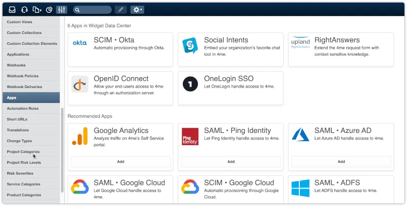Open the Social Intents app title
The height and width of the screenshot is (206, 407).
[226, 40]
